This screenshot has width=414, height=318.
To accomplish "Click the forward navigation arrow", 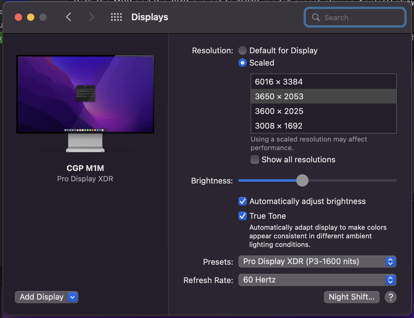I will [x=91, y=17].
